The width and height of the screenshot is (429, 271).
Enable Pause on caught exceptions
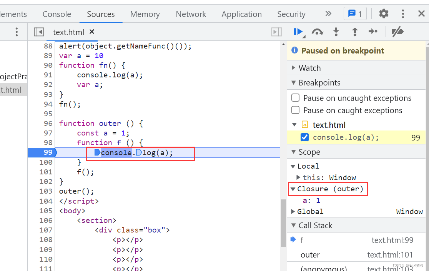[296, 110]
